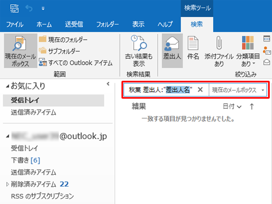The width and height of the screenshot is (272, 204).
Task: Click the 件名 filter button
Action: click(x=193, y=49)
